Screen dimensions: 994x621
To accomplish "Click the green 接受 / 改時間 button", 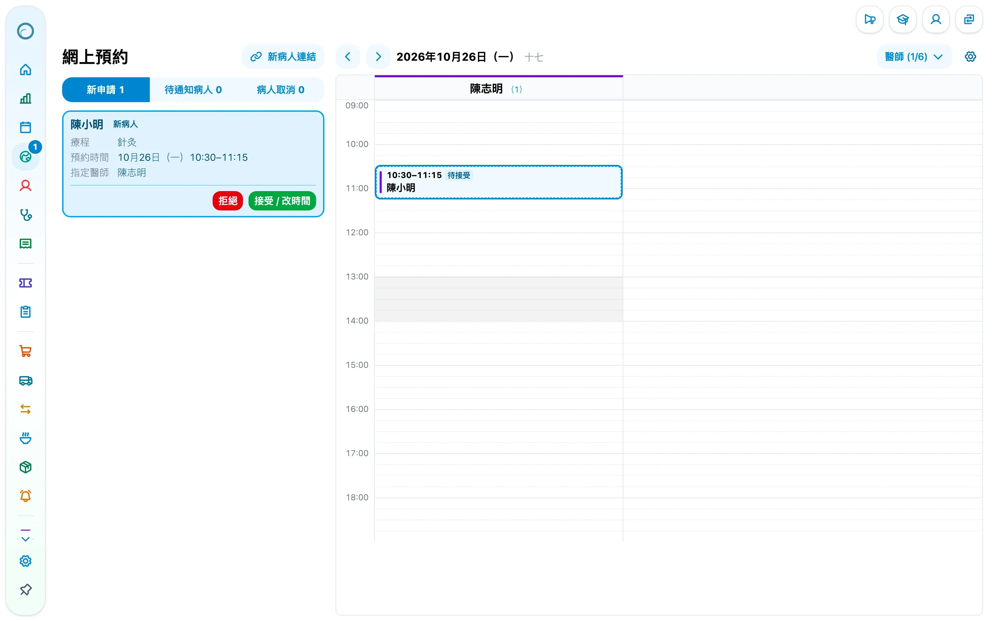I will pyautogui.click(x=282, y=201).
